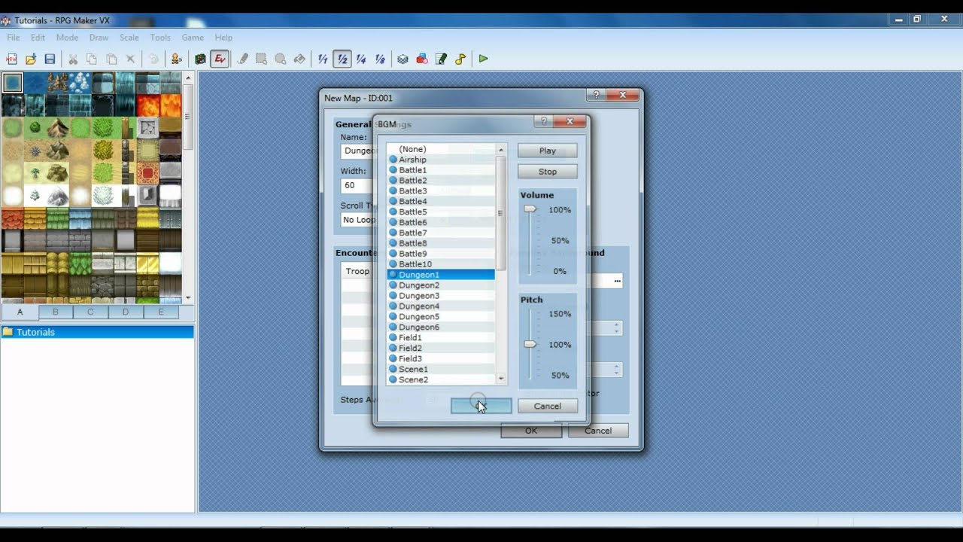Screen dimensions: 963x542
Task: Select the Ellipse drawing tool
Action: pos(280,59)
